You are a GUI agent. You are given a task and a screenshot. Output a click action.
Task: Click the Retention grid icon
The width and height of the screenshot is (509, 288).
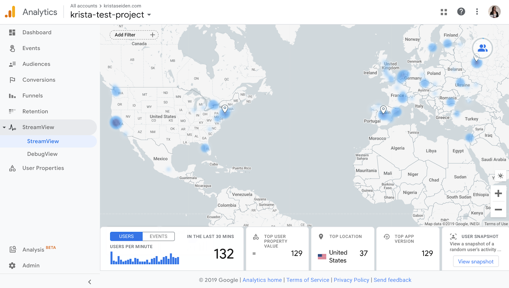[x=12, y=111]
